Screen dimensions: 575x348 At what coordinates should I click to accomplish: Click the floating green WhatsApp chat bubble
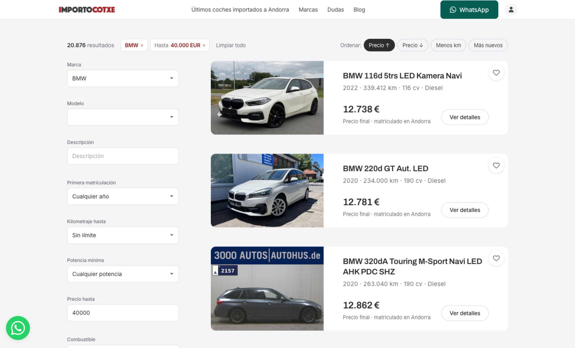[x=18, y=328]
